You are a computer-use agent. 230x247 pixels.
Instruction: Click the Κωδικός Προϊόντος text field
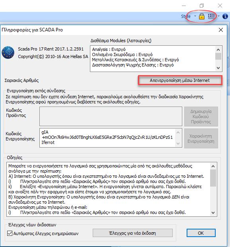111,117
